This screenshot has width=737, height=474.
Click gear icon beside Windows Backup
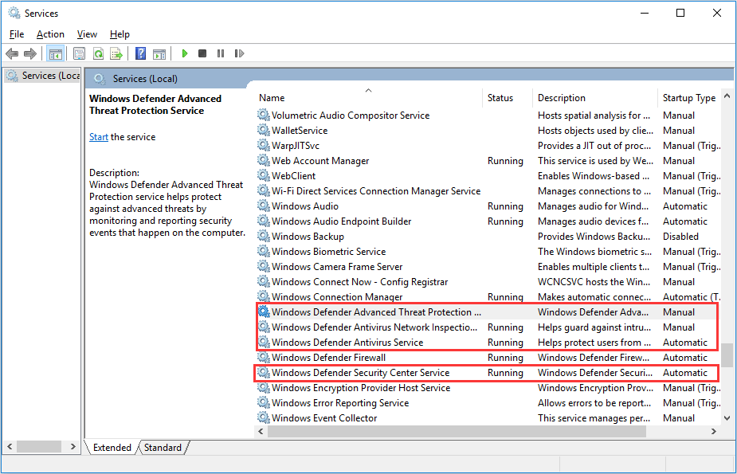(x=263, y=237)
